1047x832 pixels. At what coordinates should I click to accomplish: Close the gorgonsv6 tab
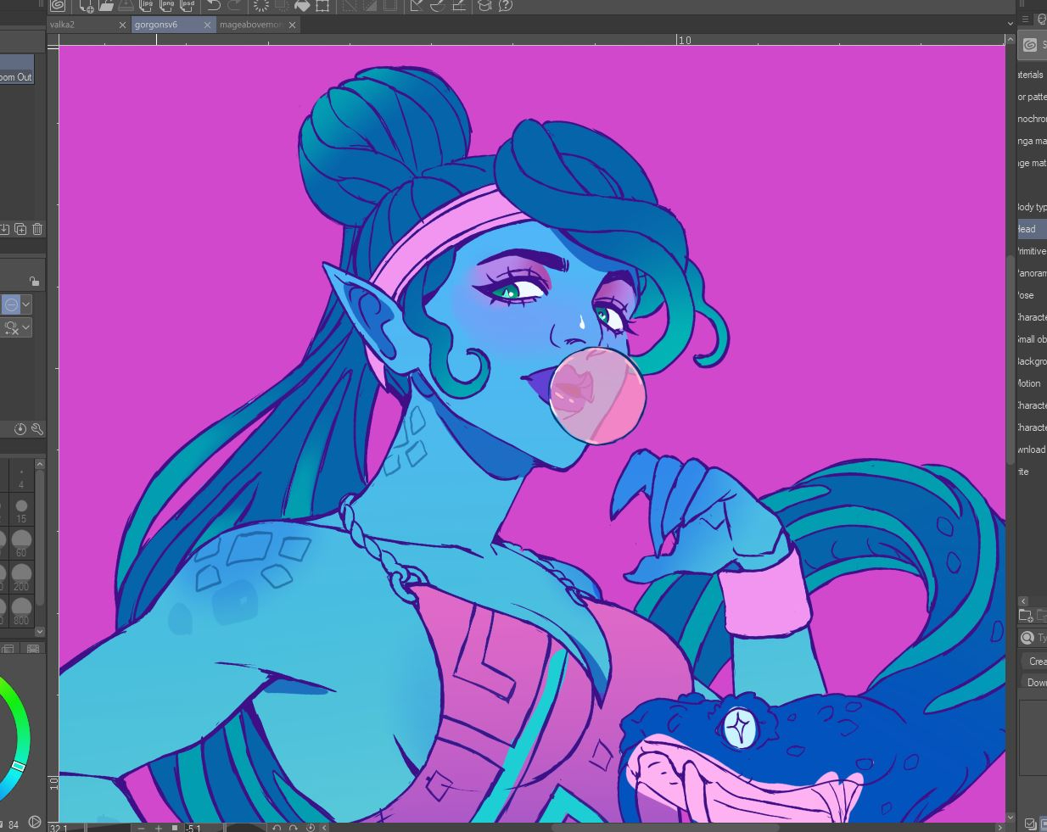[207, 25]
